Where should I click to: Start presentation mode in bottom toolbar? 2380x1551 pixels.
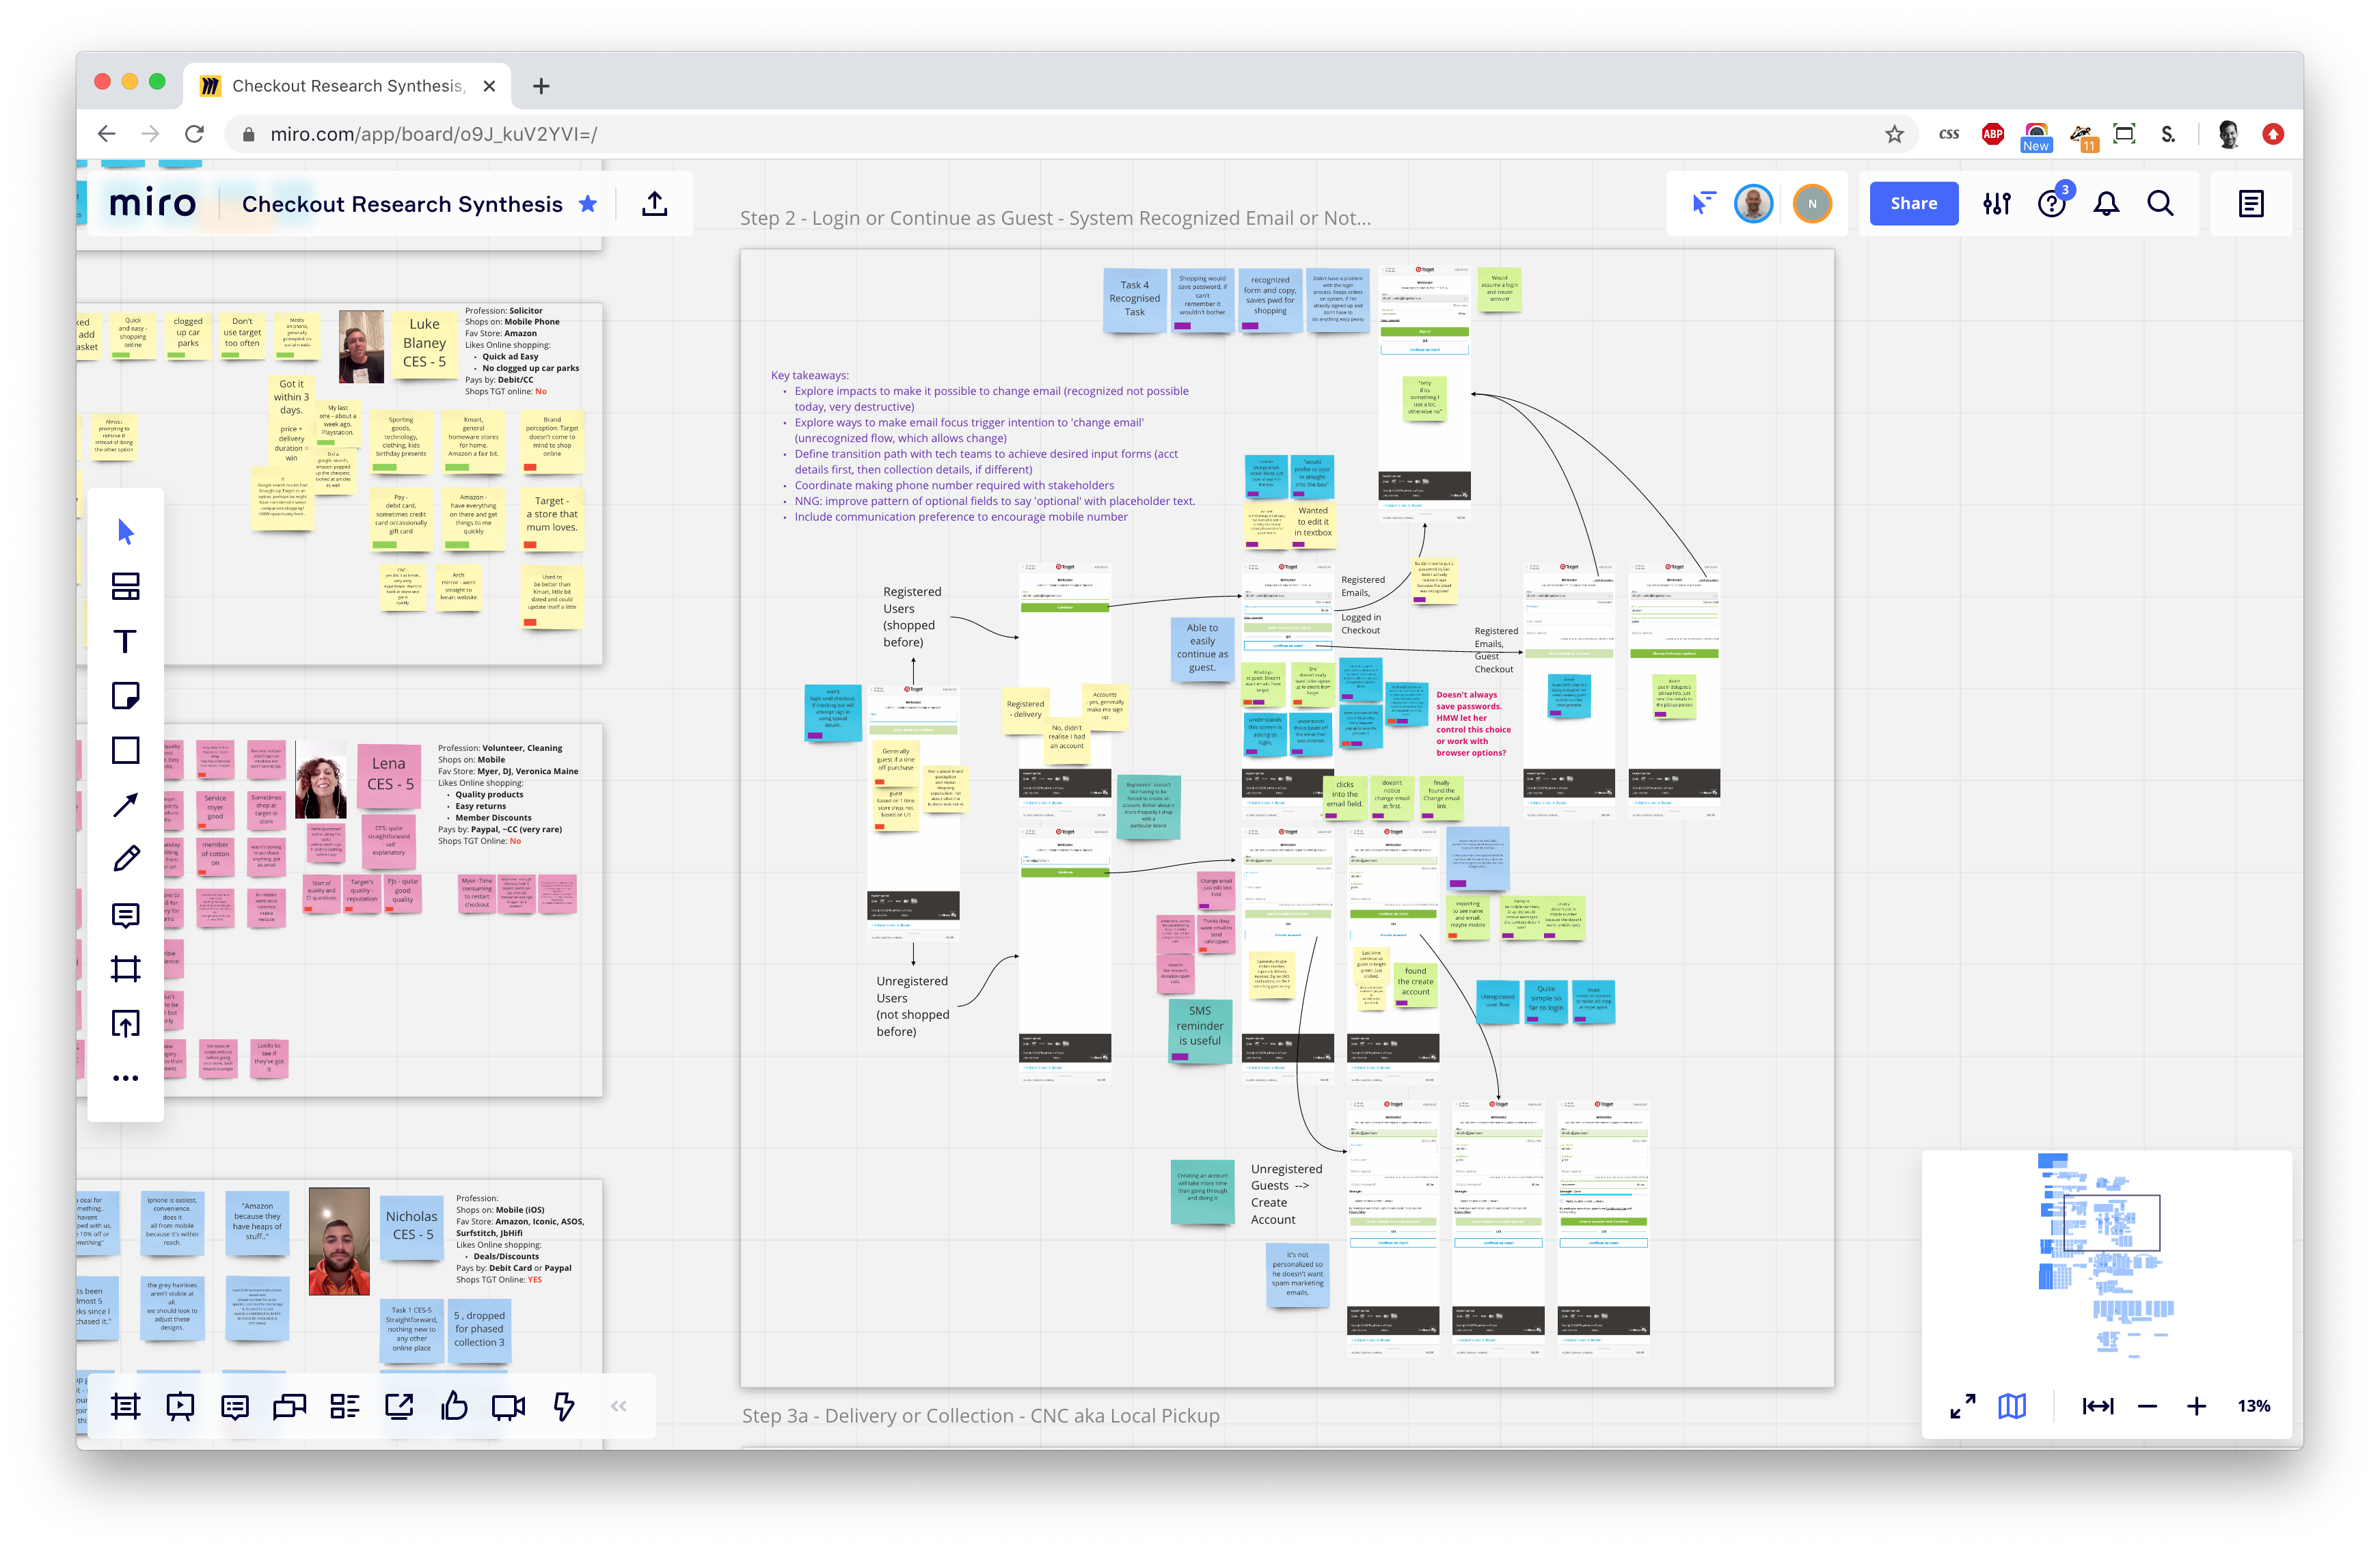point(180,1407)
